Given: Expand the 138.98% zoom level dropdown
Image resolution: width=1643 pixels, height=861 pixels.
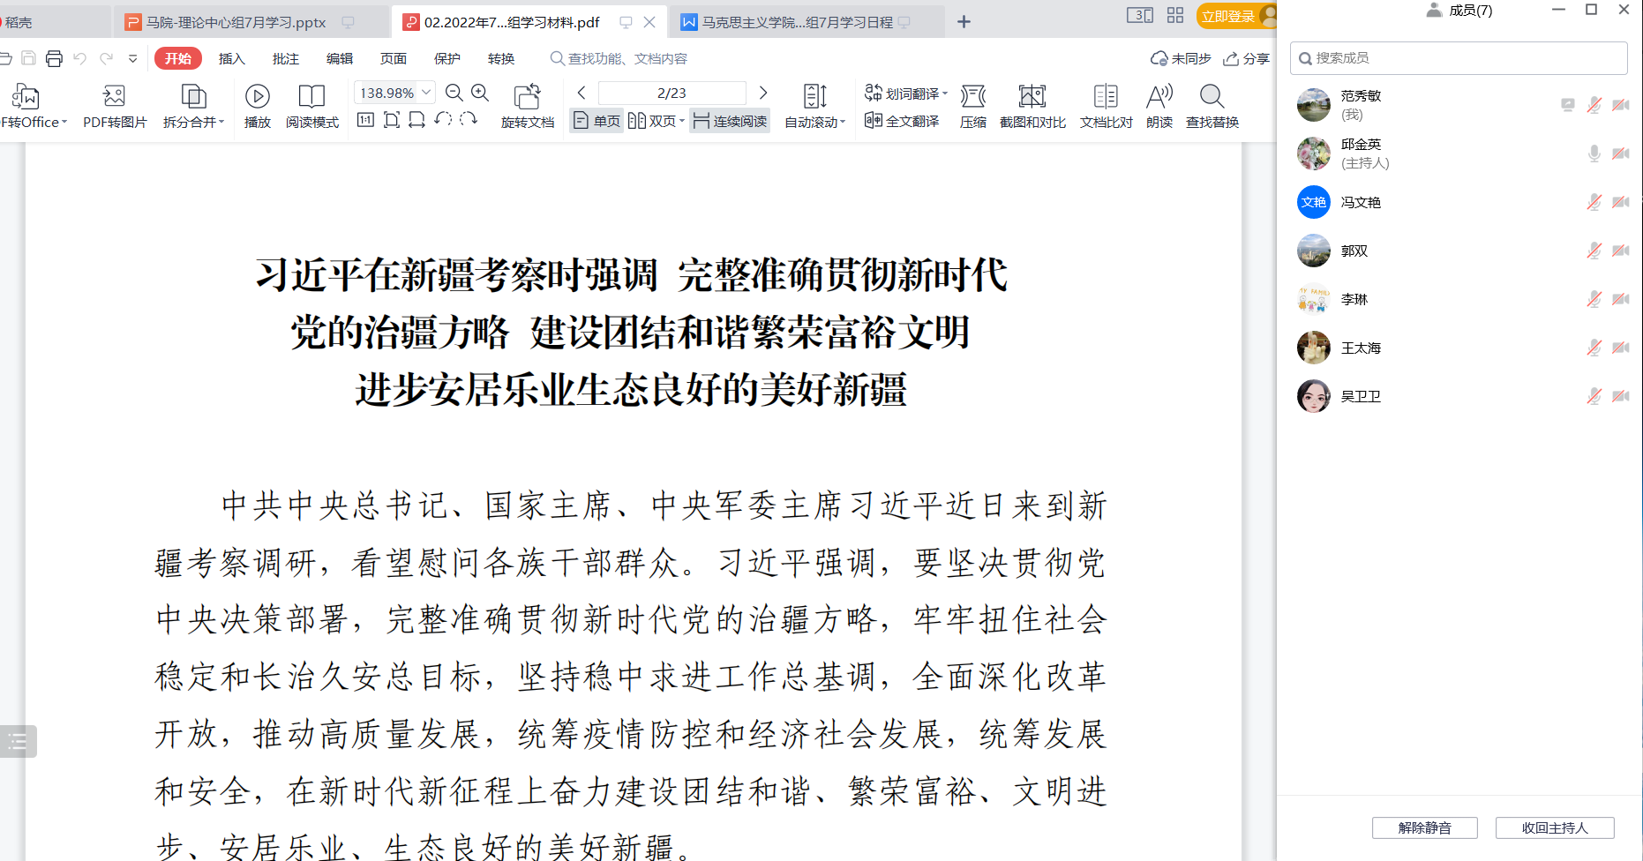Looking at the screenshot, I should [427, 93].
